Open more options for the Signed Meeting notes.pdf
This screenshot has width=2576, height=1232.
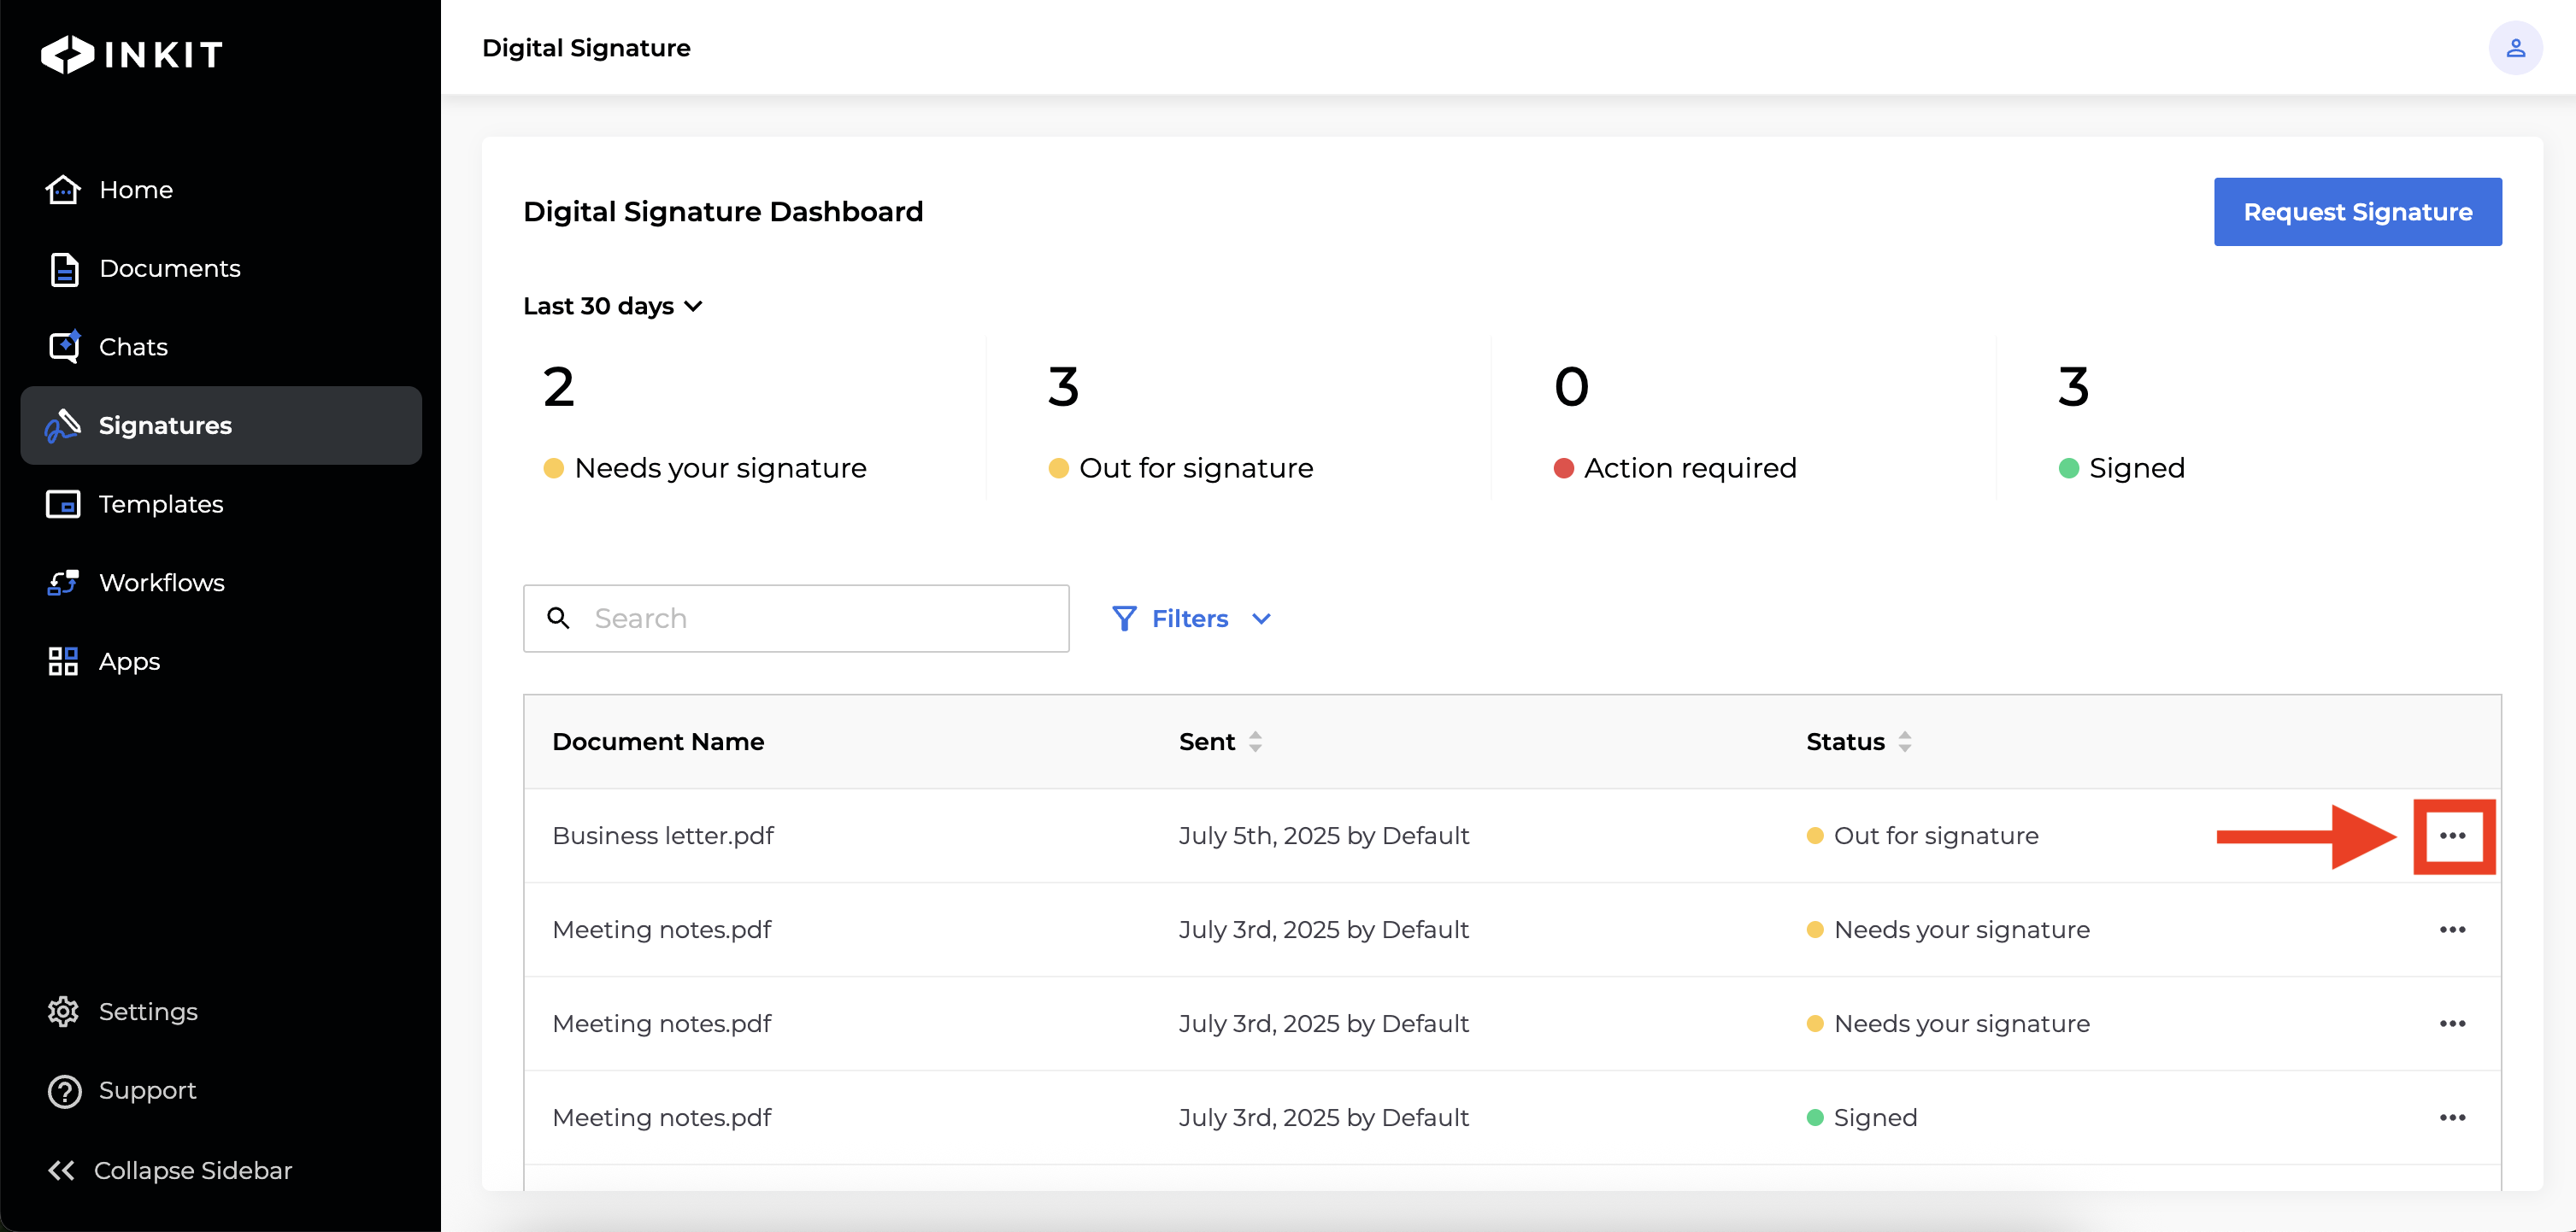tap(2452, 1118)
